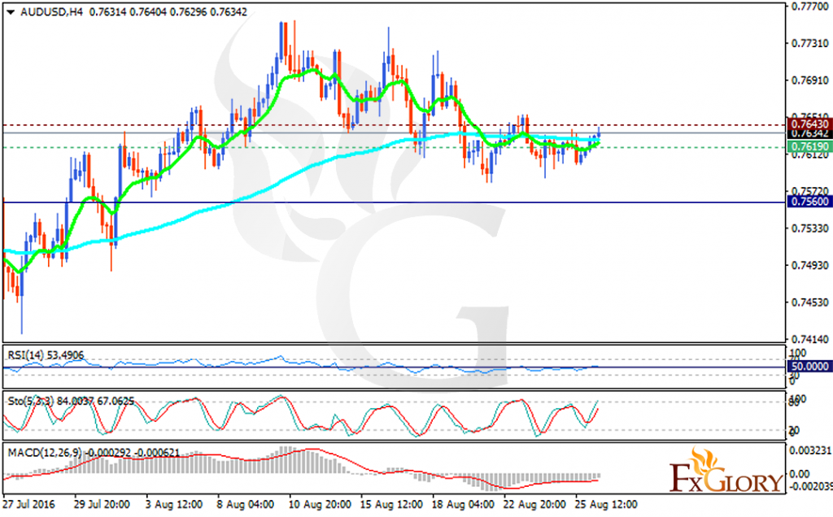Click the -0.002039 MACD scale value
This screenshot has height=517, width=833.
coord(809,487)
